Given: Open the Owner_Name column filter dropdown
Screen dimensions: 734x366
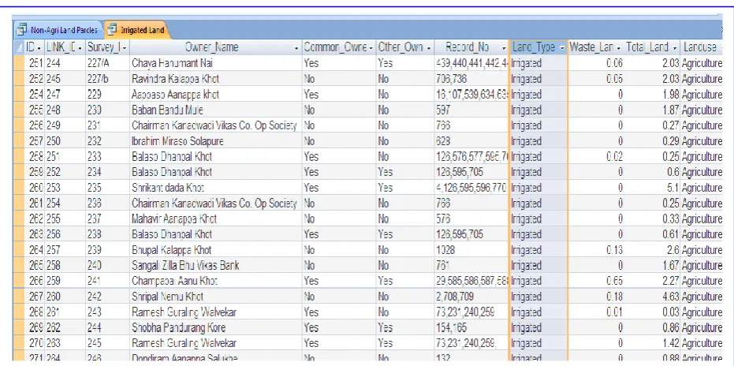Looking at the screenshot, I should coord(296,48).
